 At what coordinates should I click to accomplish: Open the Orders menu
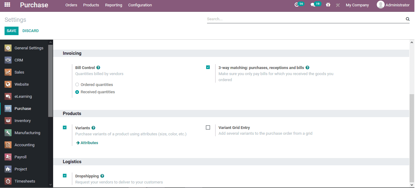(71, 5)
